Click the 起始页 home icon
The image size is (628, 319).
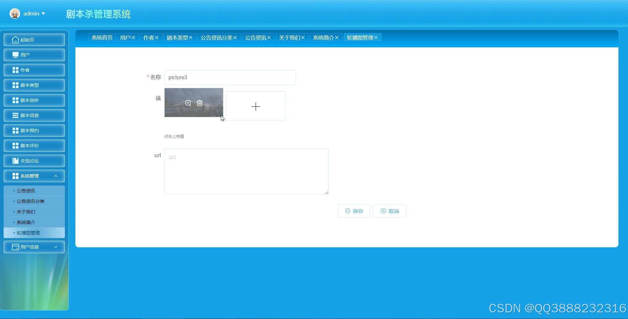[x=15, y=40]
